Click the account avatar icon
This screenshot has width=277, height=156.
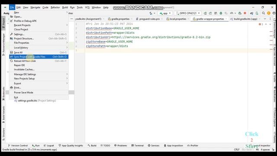[x=274, y=13]
